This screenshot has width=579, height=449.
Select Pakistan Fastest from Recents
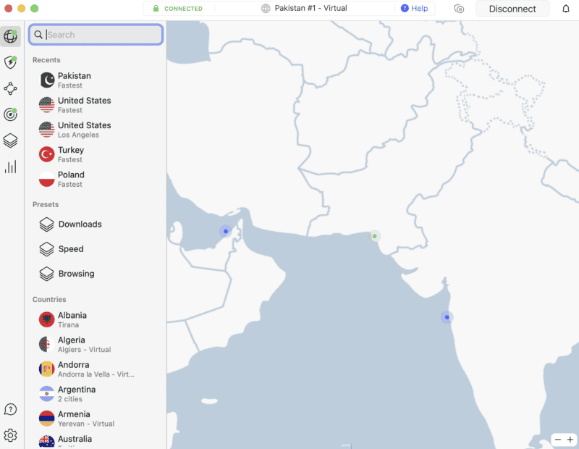74,80
